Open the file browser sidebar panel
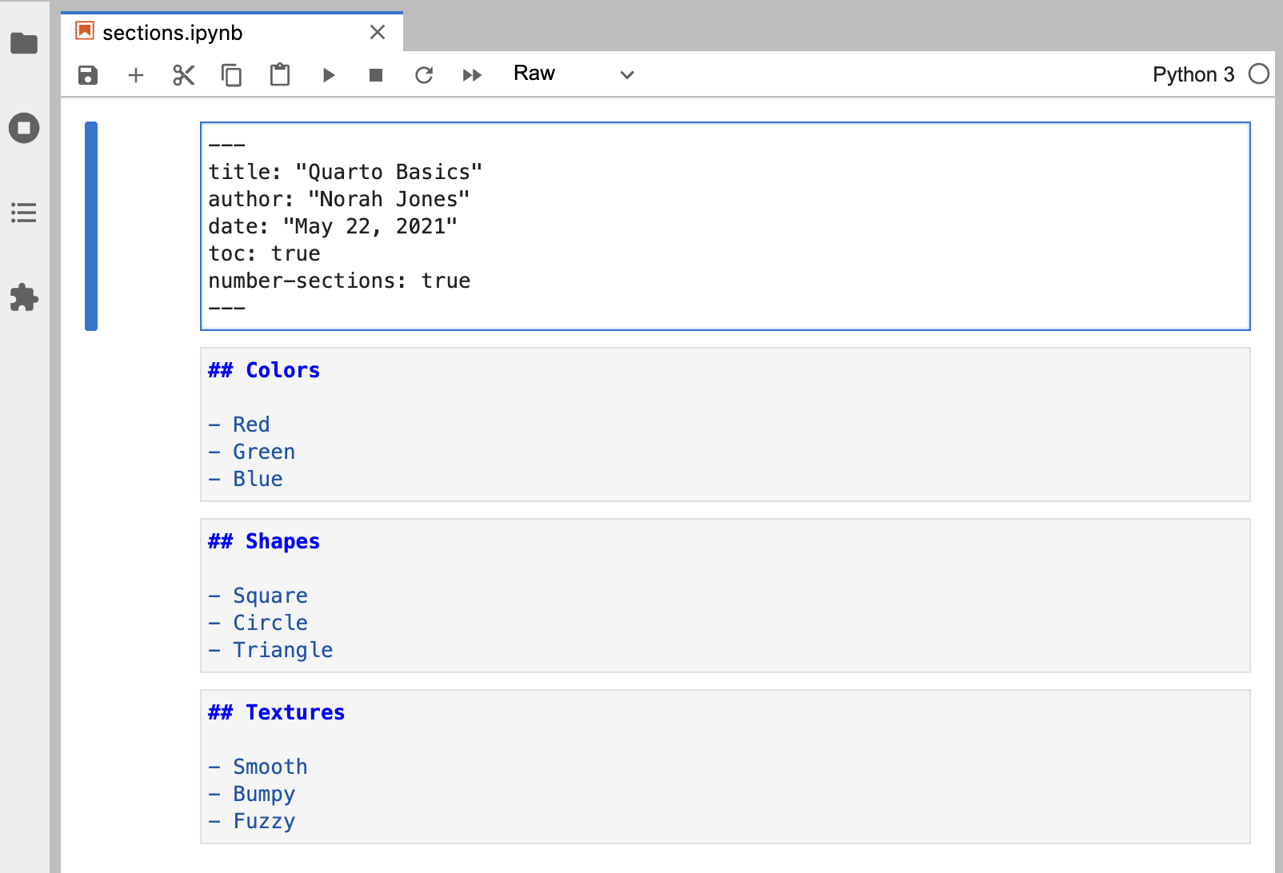 click(24, 43)
